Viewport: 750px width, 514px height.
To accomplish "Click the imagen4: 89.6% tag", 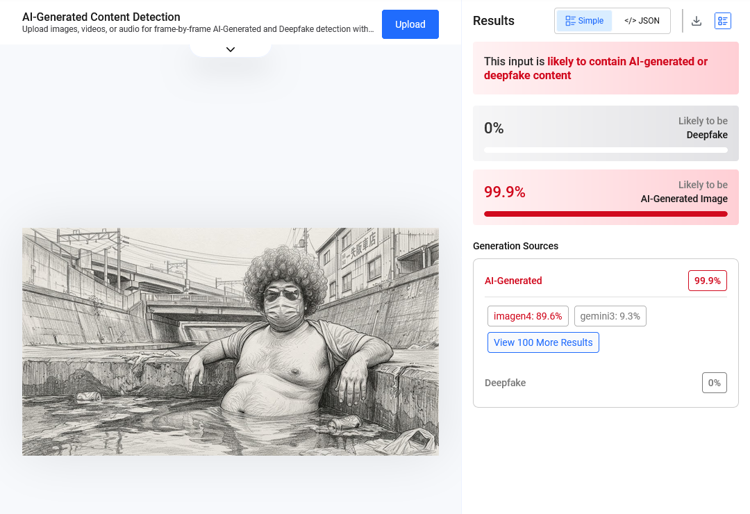I will (x=528, y=316).
